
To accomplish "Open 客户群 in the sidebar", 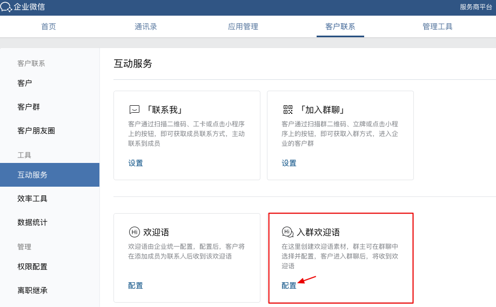I will point(29,107).
